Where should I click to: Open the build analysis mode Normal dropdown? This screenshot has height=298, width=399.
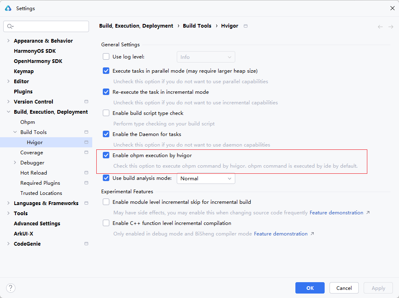206,179
